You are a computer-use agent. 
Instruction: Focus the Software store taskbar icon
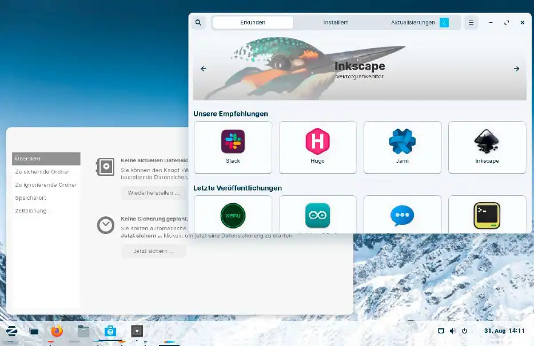click(110, 331)
